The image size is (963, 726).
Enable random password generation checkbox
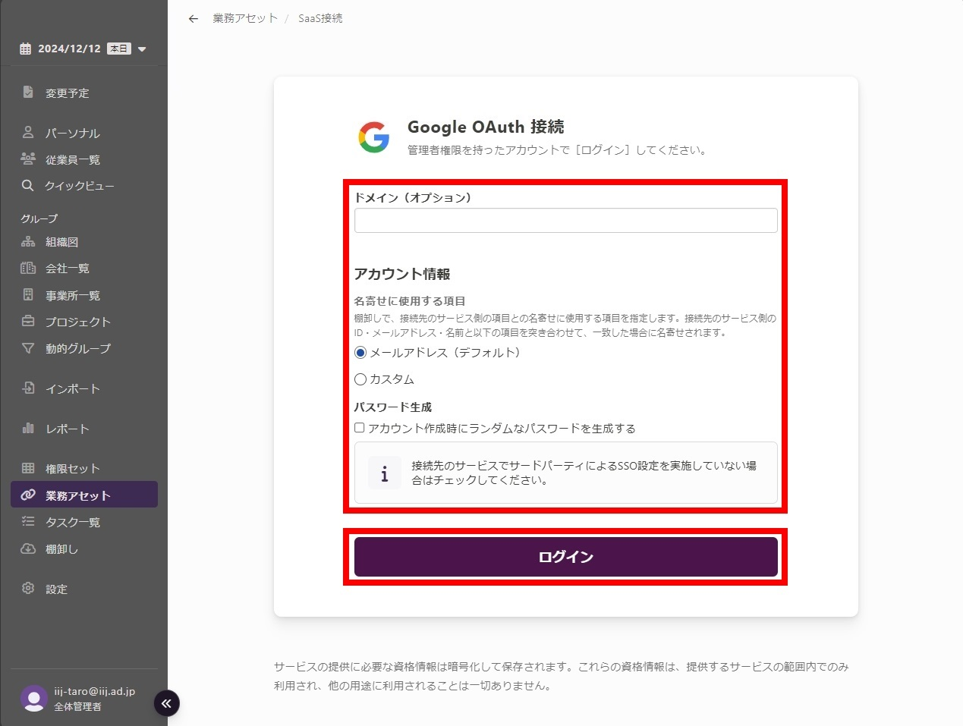point(360,428)
